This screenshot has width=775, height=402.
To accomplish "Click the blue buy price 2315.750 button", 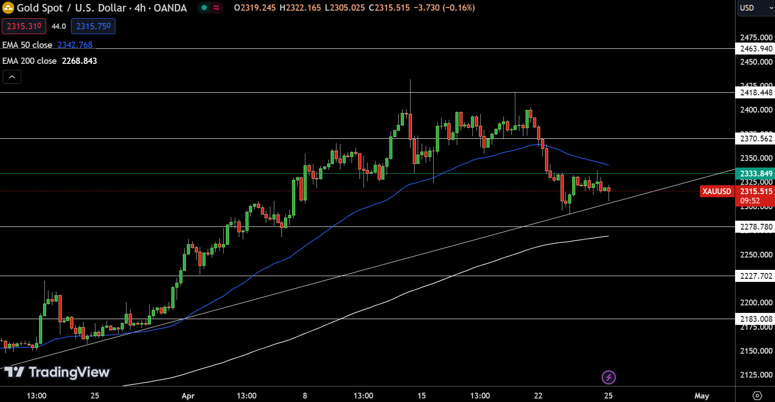I will [93, 26].
